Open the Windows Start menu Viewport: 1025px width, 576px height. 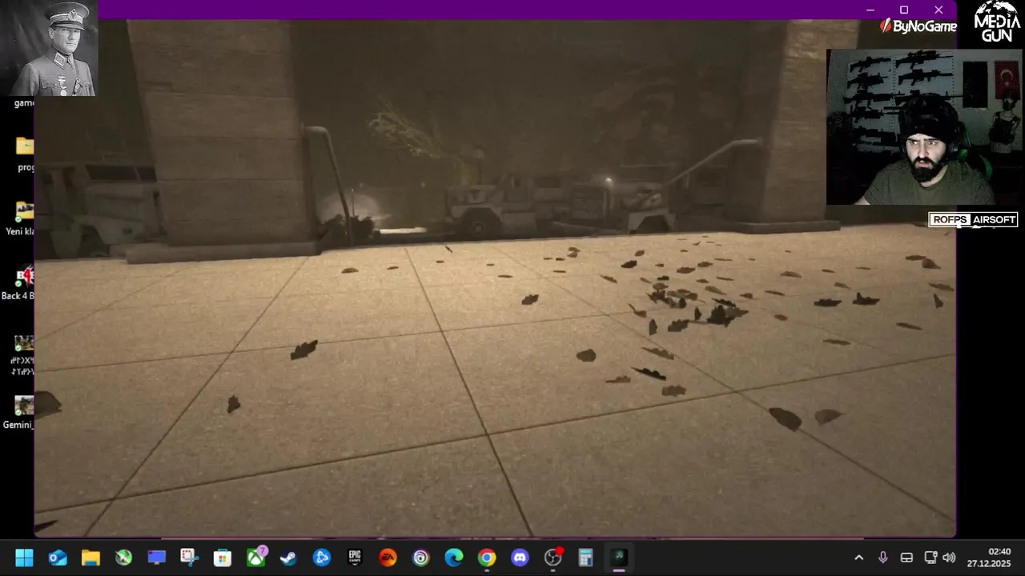[x=24, y=558]
